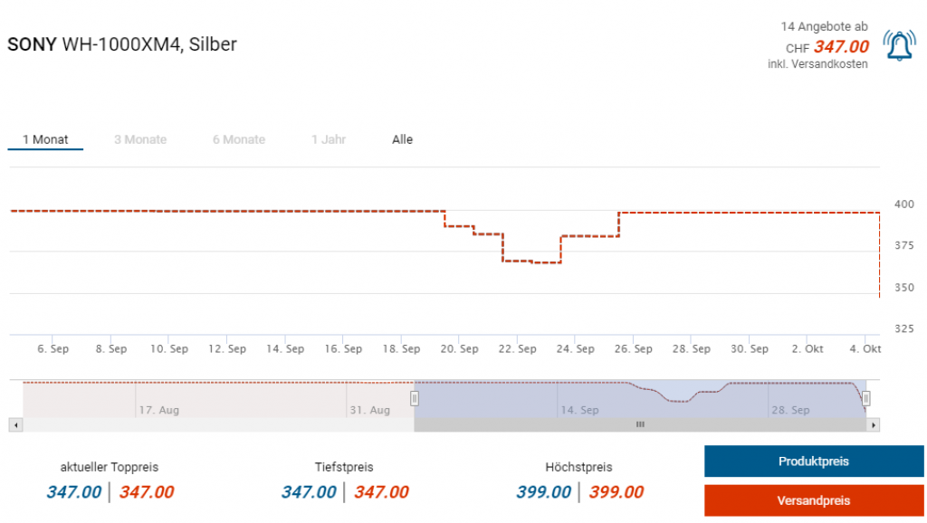
Task: Click the blue Höchstpreis 399.00 value
Action: click(543, 492)
